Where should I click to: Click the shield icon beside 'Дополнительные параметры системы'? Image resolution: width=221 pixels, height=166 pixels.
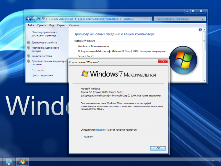(x=28, y=61)
